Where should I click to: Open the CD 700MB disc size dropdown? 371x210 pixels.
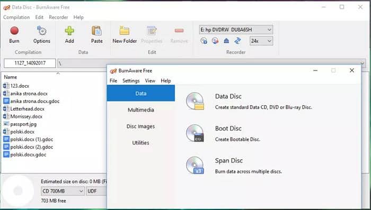(63, 191)
